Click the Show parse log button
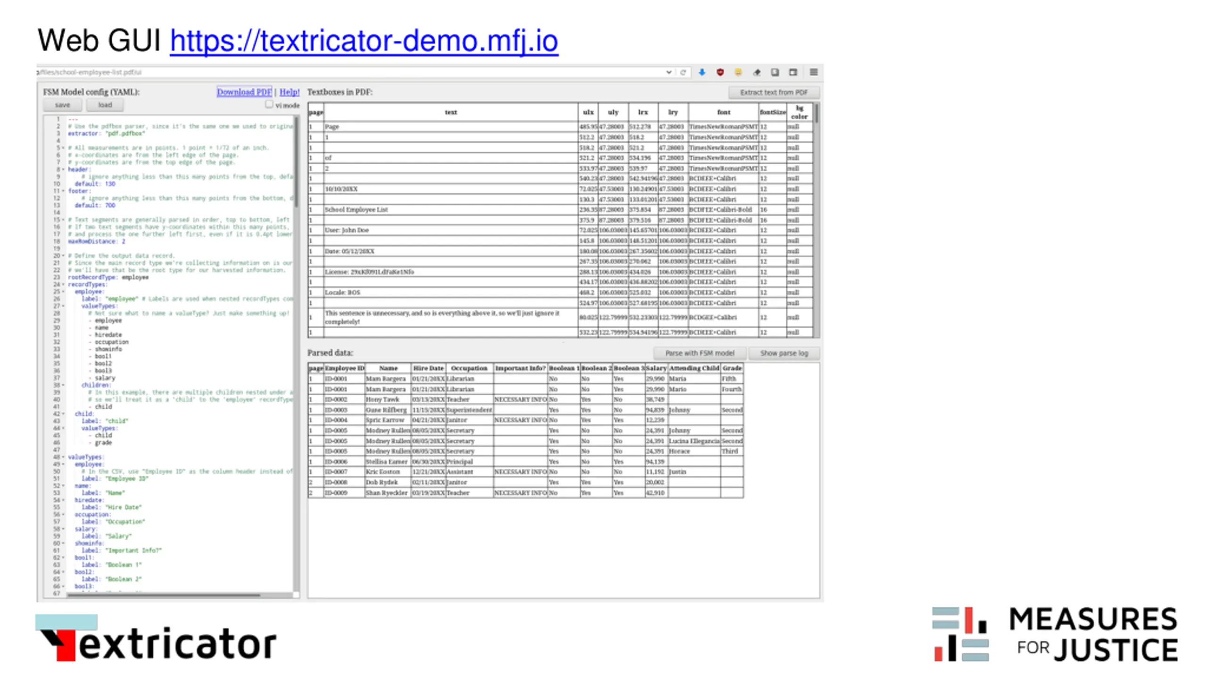 click(784, 353)
